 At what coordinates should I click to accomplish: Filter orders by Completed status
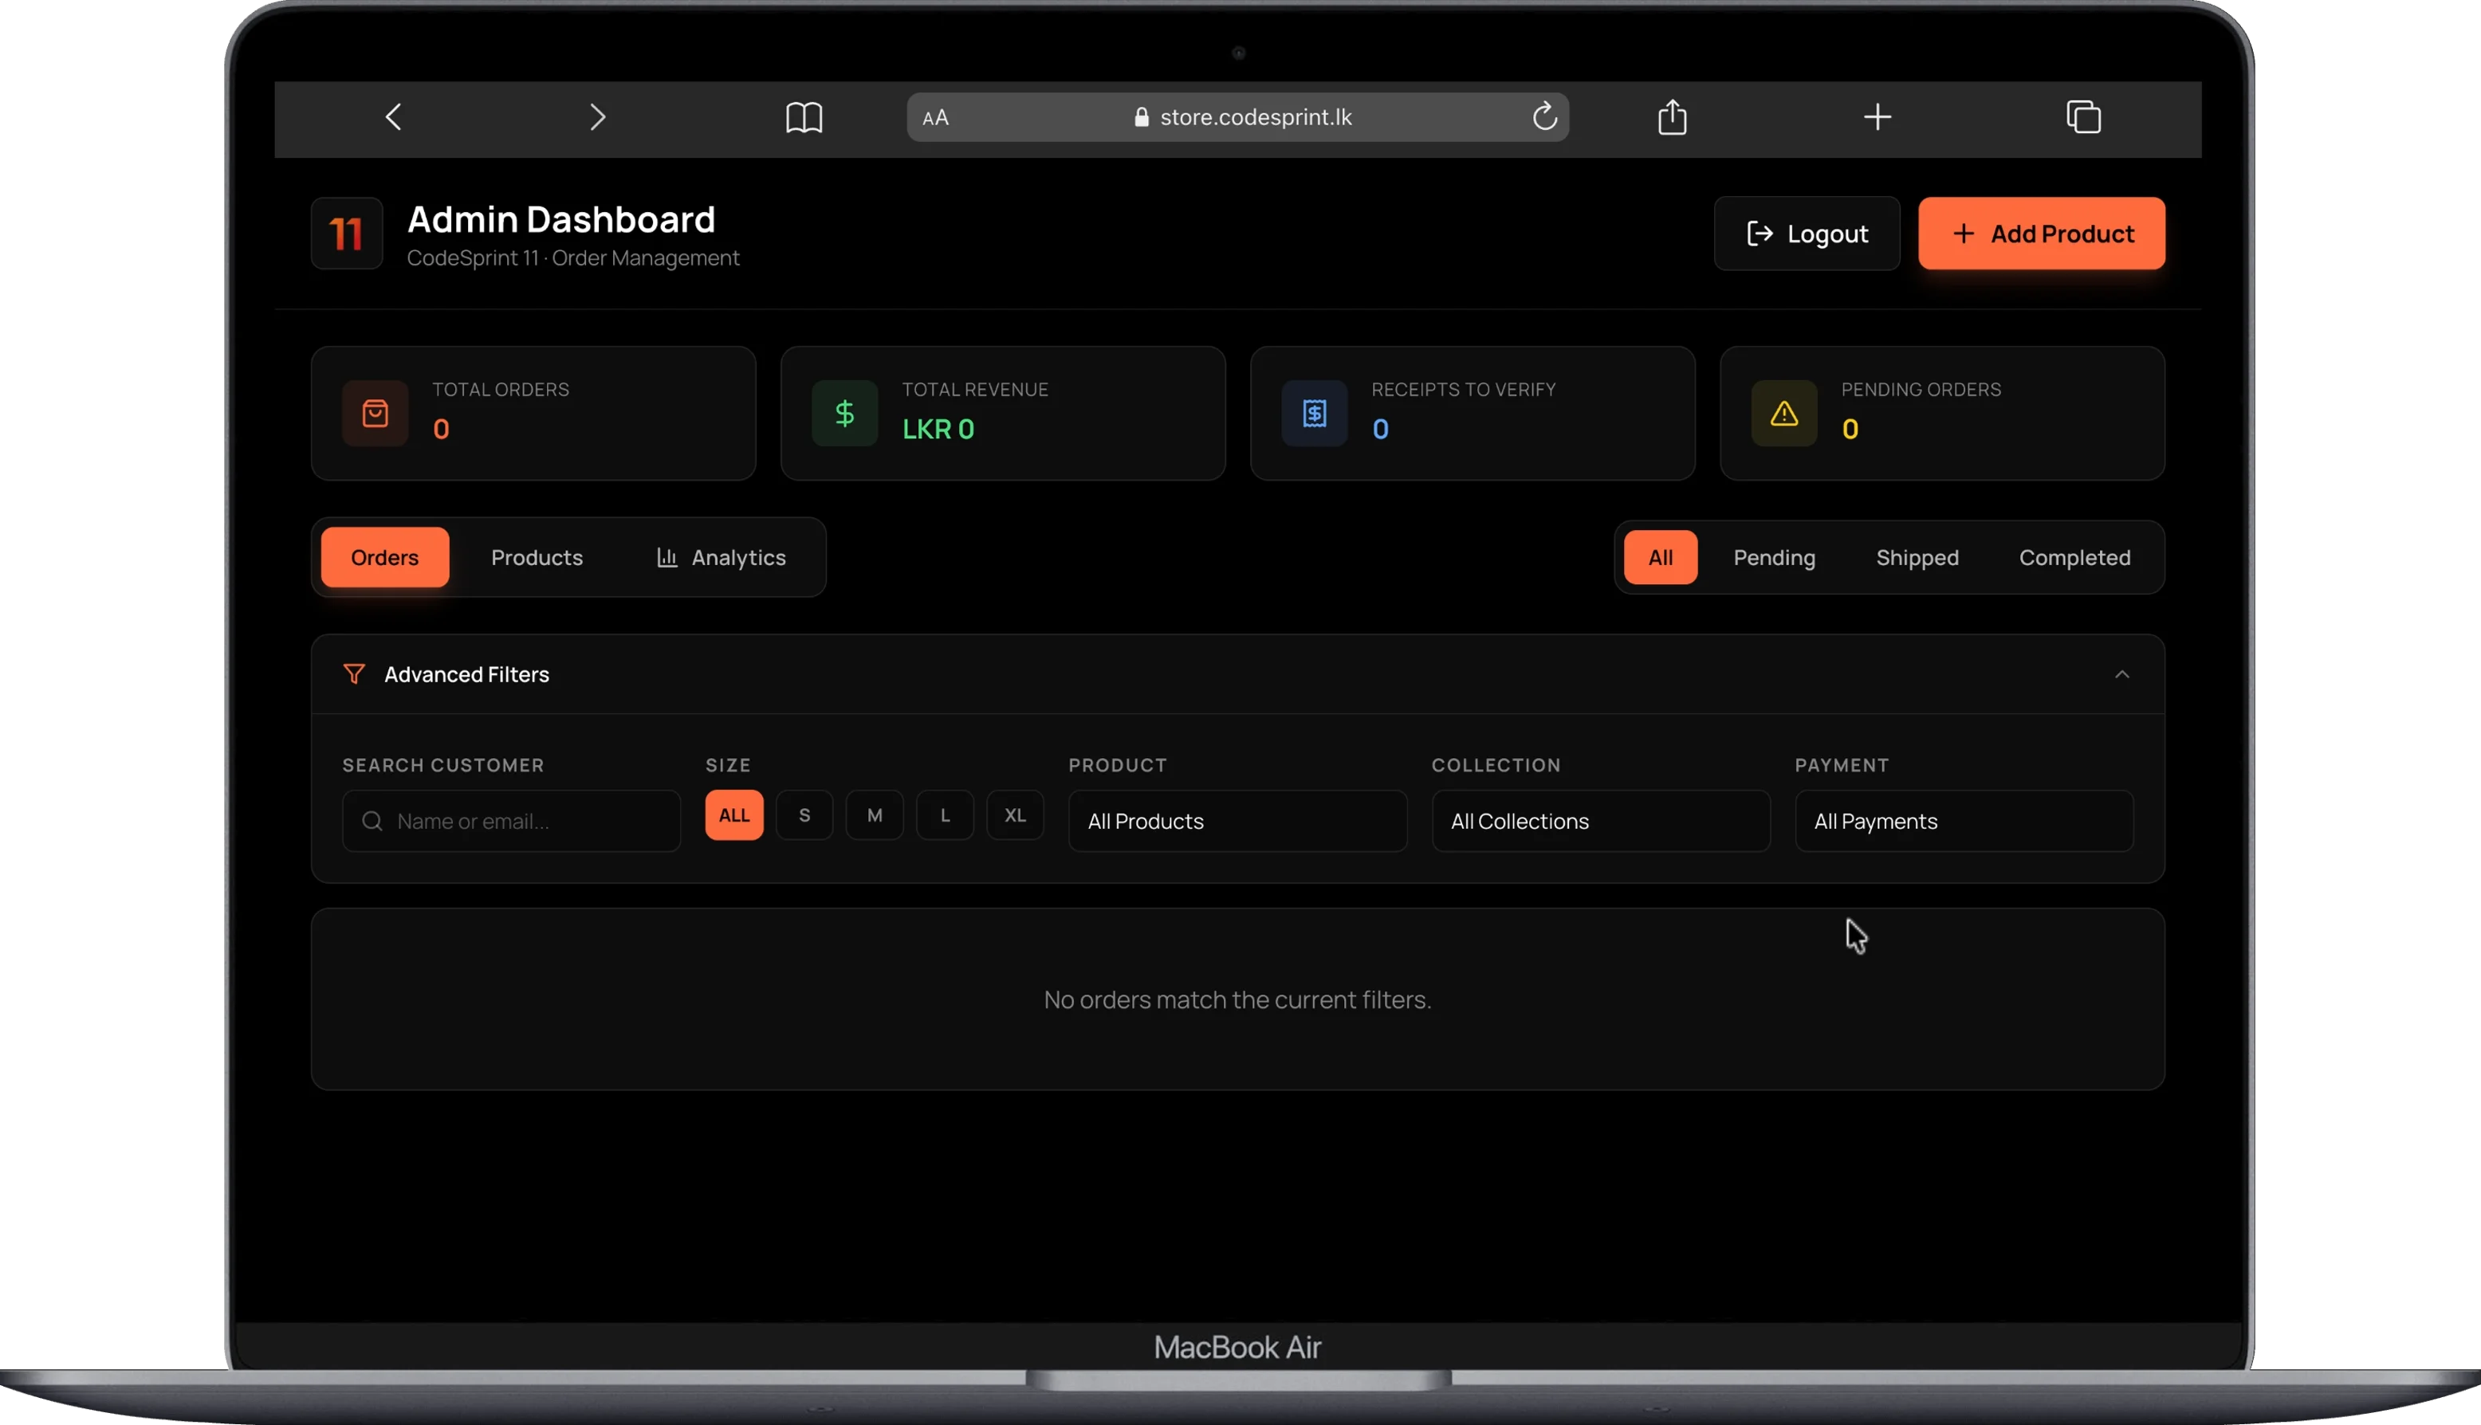[x=2075, y=558]
